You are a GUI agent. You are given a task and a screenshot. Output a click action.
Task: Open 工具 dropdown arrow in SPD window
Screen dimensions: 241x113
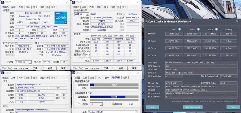click(x=113, y=68)
